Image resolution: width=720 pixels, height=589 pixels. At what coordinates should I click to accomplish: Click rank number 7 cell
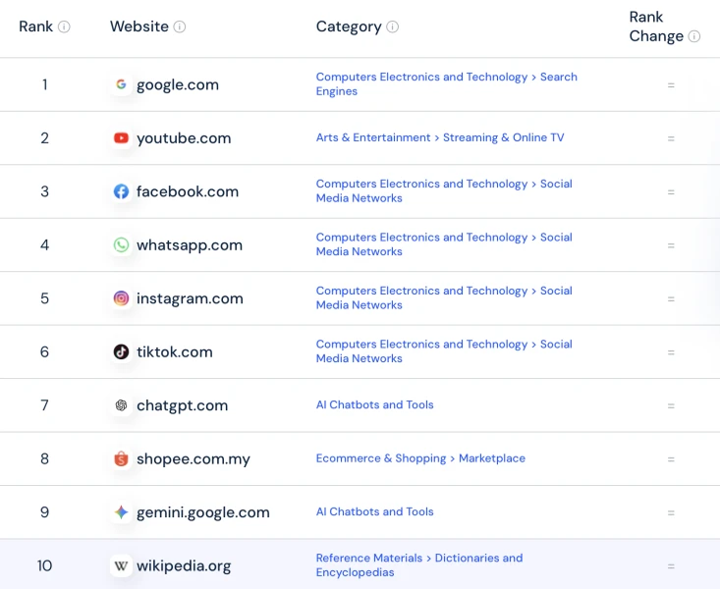[44, 404]
